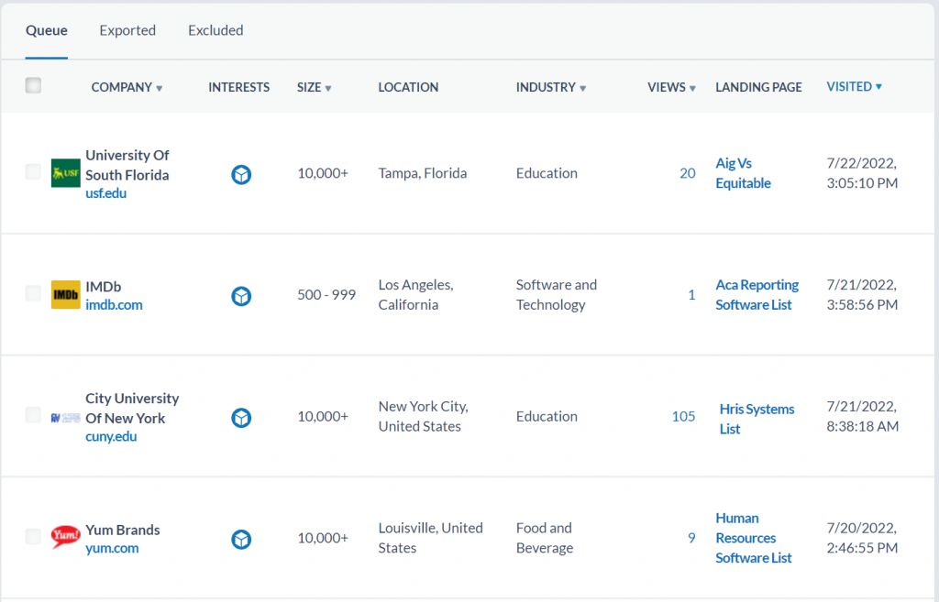This screenshot has width=939, height=602.
Task: Select the Yum Brands row checkbox
Action: click(x=33, y=537)
